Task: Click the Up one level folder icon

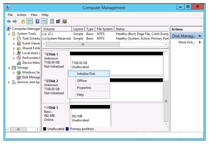Action: click(x=23, y=21)
